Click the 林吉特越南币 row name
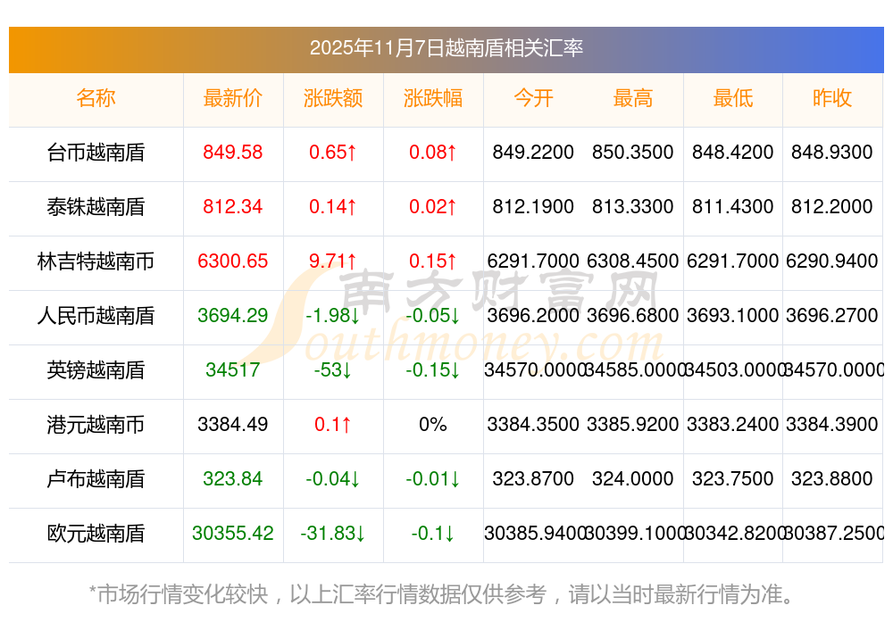Screen dimensions: 893x622 point(96,261)
